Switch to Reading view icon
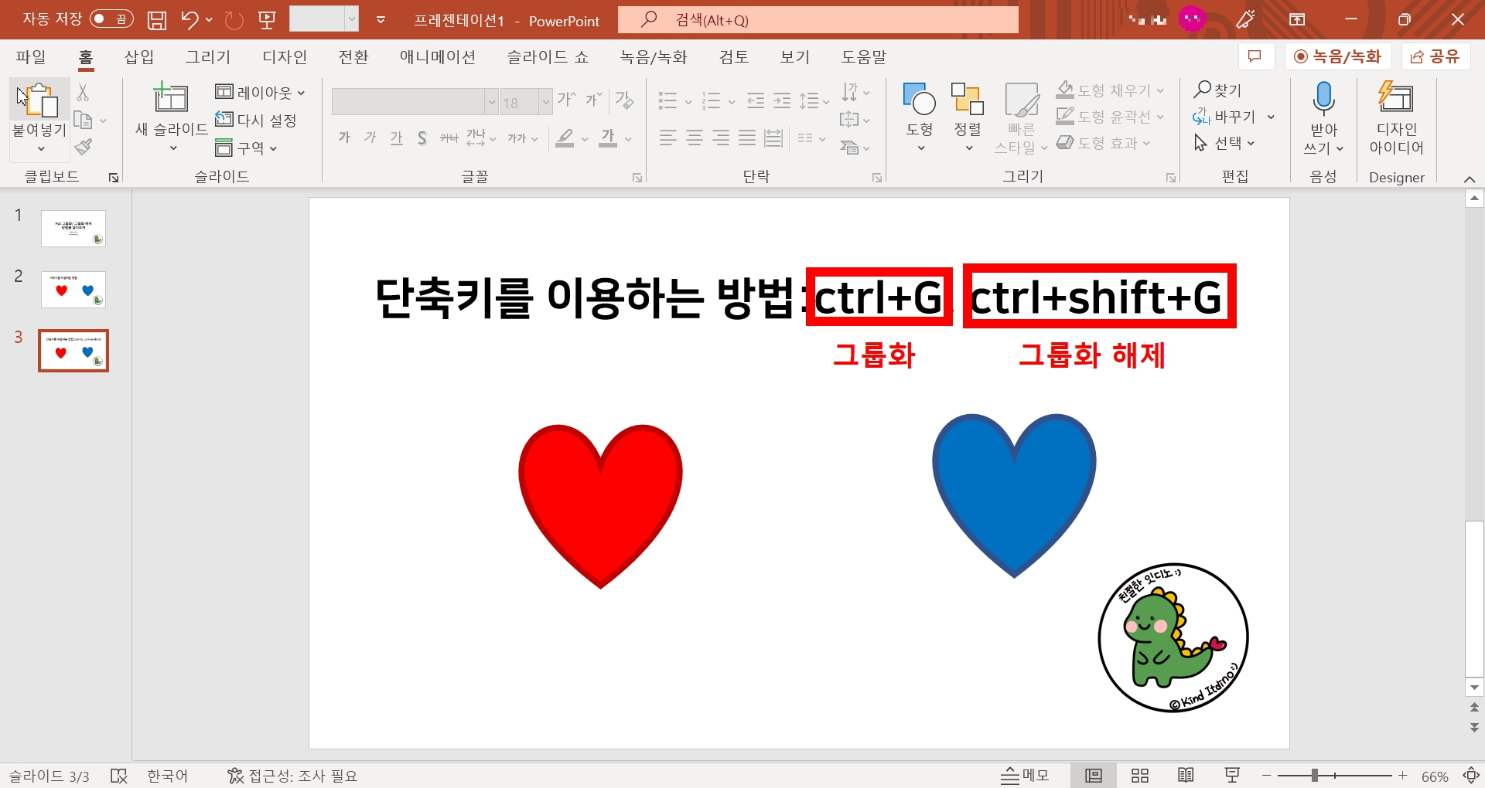This screenshot has width=1485, height=788. tap(1186, 776)
